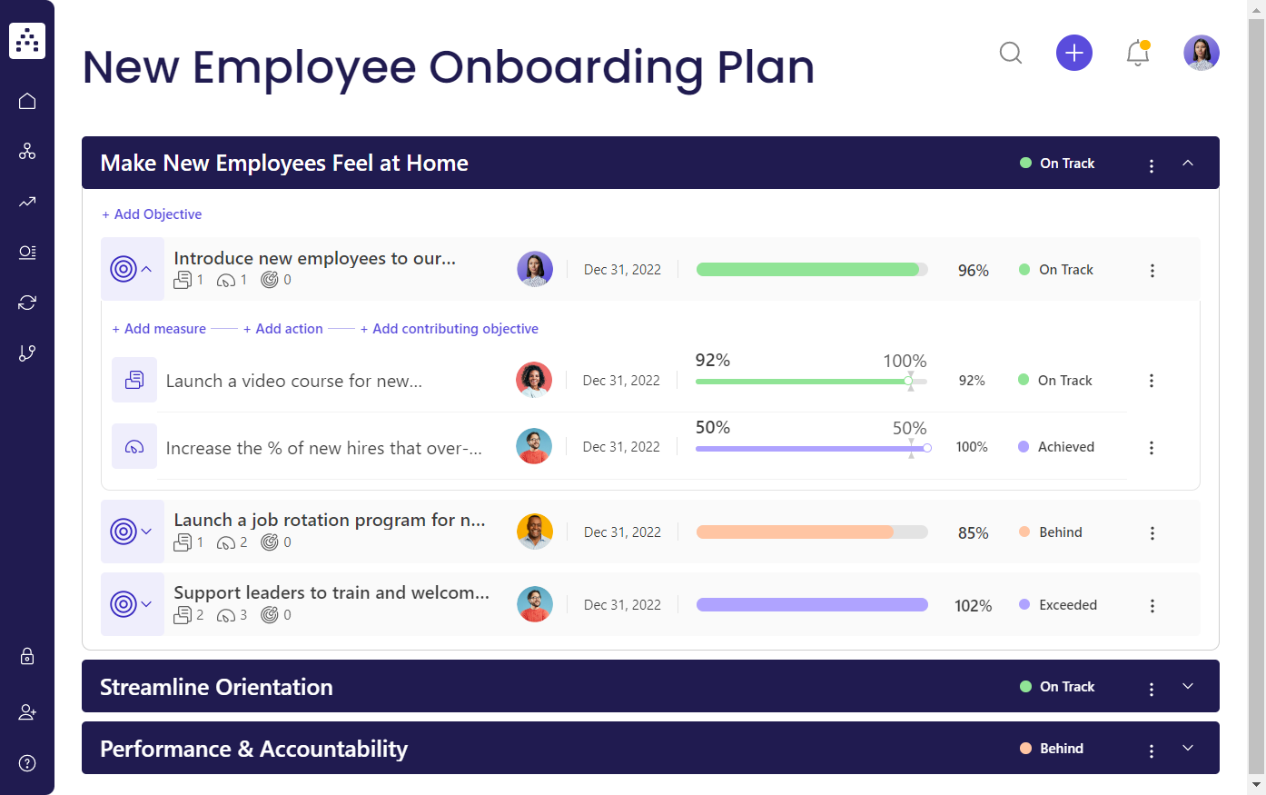Open the invite user icon in the sidebar
The image size is (1266, 795).
click(x=27, y=711)
